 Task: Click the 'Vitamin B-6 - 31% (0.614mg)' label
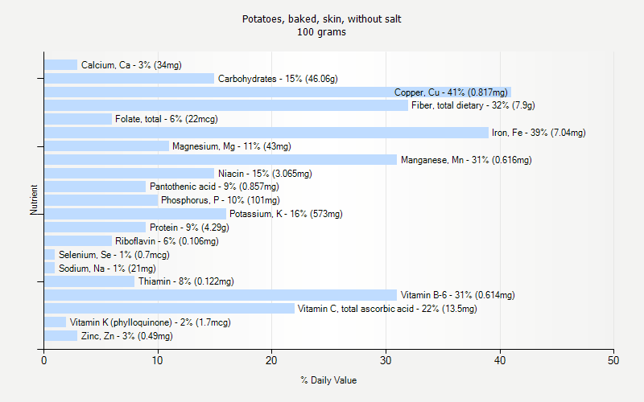(x=457, y=295)
